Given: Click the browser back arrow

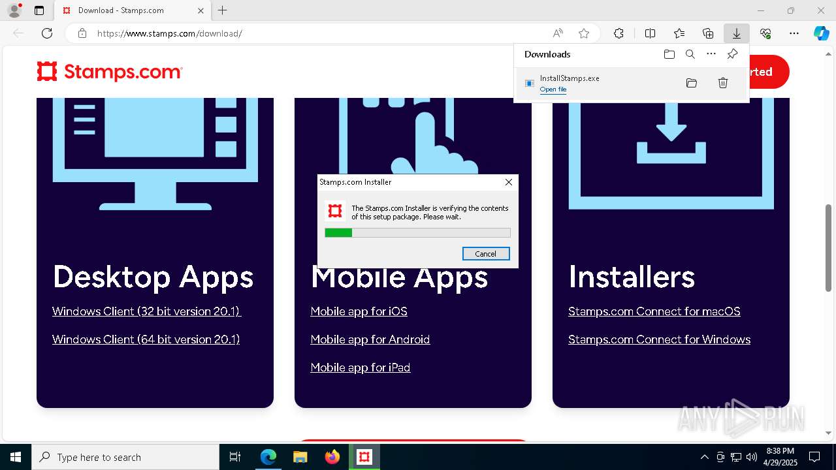Looking at the screenshot, I should click(x=18, y=33).
